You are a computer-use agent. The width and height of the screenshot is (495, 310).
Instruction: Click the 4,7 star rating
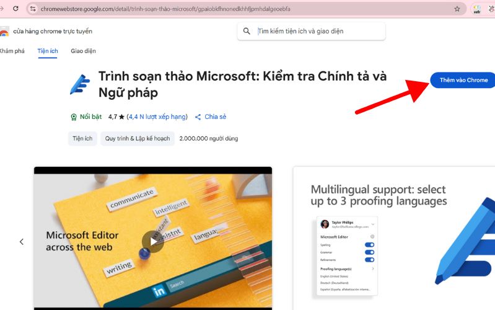click(x=116, y=117)
